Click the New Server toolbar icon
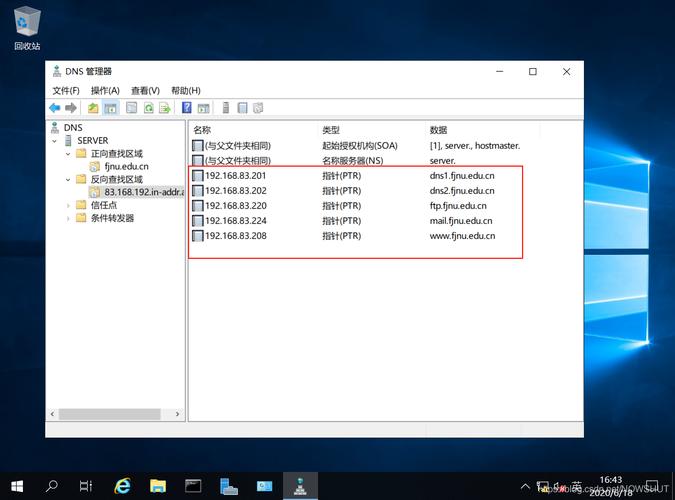The height and width of the screenshot is (500, 675). (x=226, y=108)
